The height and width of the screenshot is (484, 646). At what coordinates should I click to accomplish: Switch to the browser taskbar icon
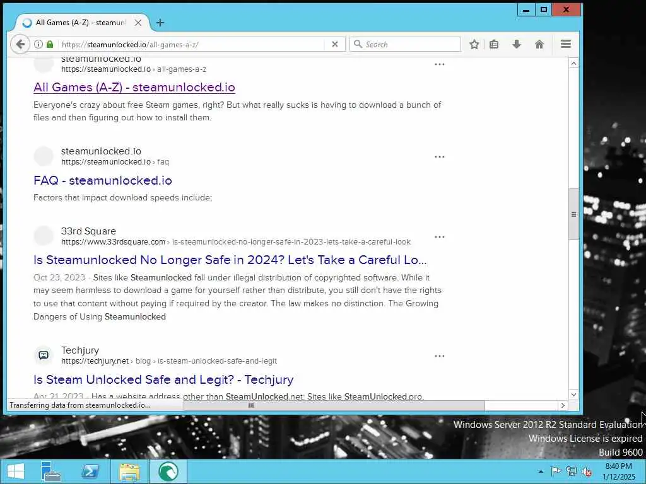click(x=168, y=471)
